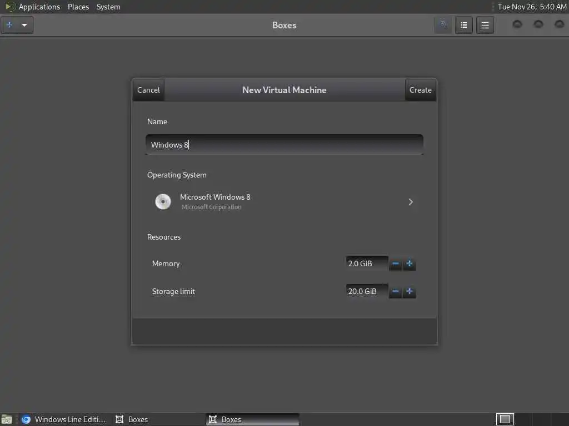
Task: Click the Applications menu logo icon
Action: point(10,7)
